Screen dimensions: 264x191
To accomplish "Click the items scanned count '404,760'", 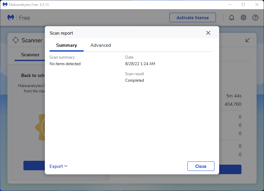I will [233, 104].
